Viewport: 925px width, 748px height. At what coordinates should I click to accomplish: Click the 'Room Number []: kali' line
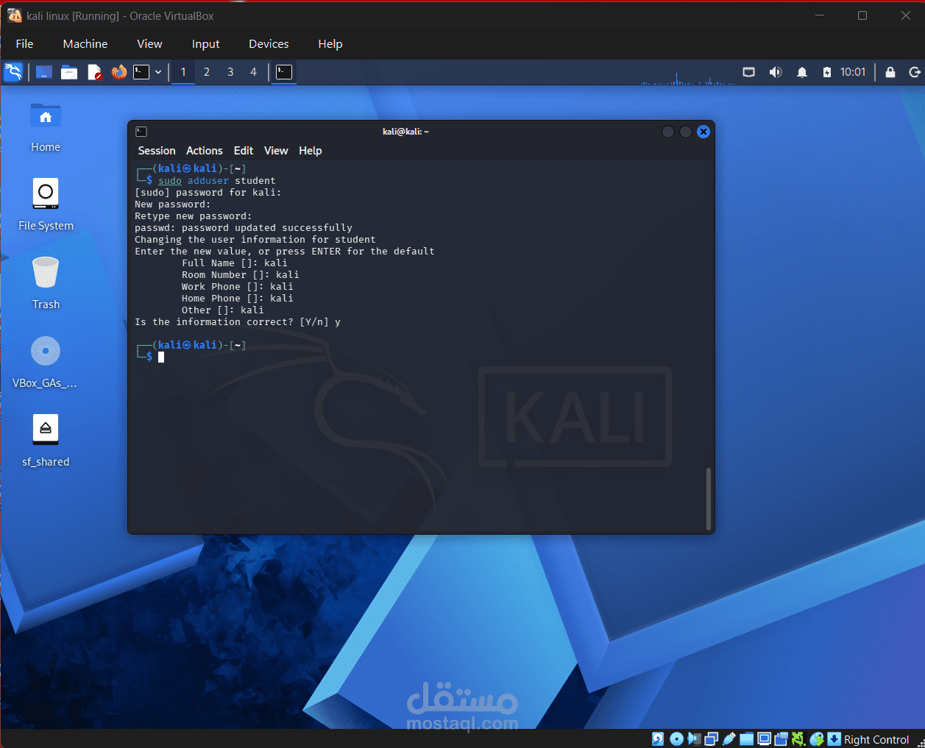241,275
